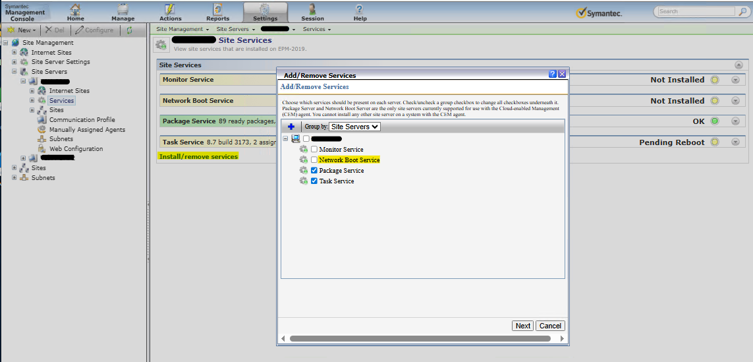
Task: Open the Manage menu icon
Action: tap(123, 9)
